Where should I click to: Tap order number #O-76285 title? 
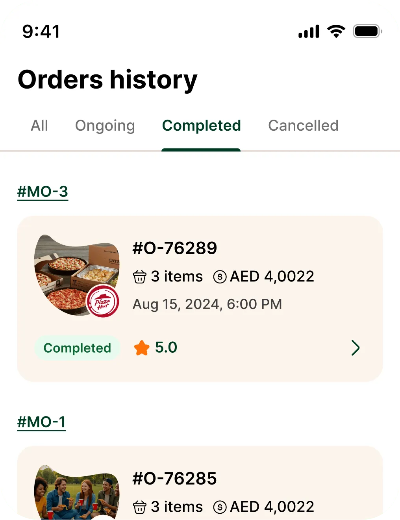175,479
